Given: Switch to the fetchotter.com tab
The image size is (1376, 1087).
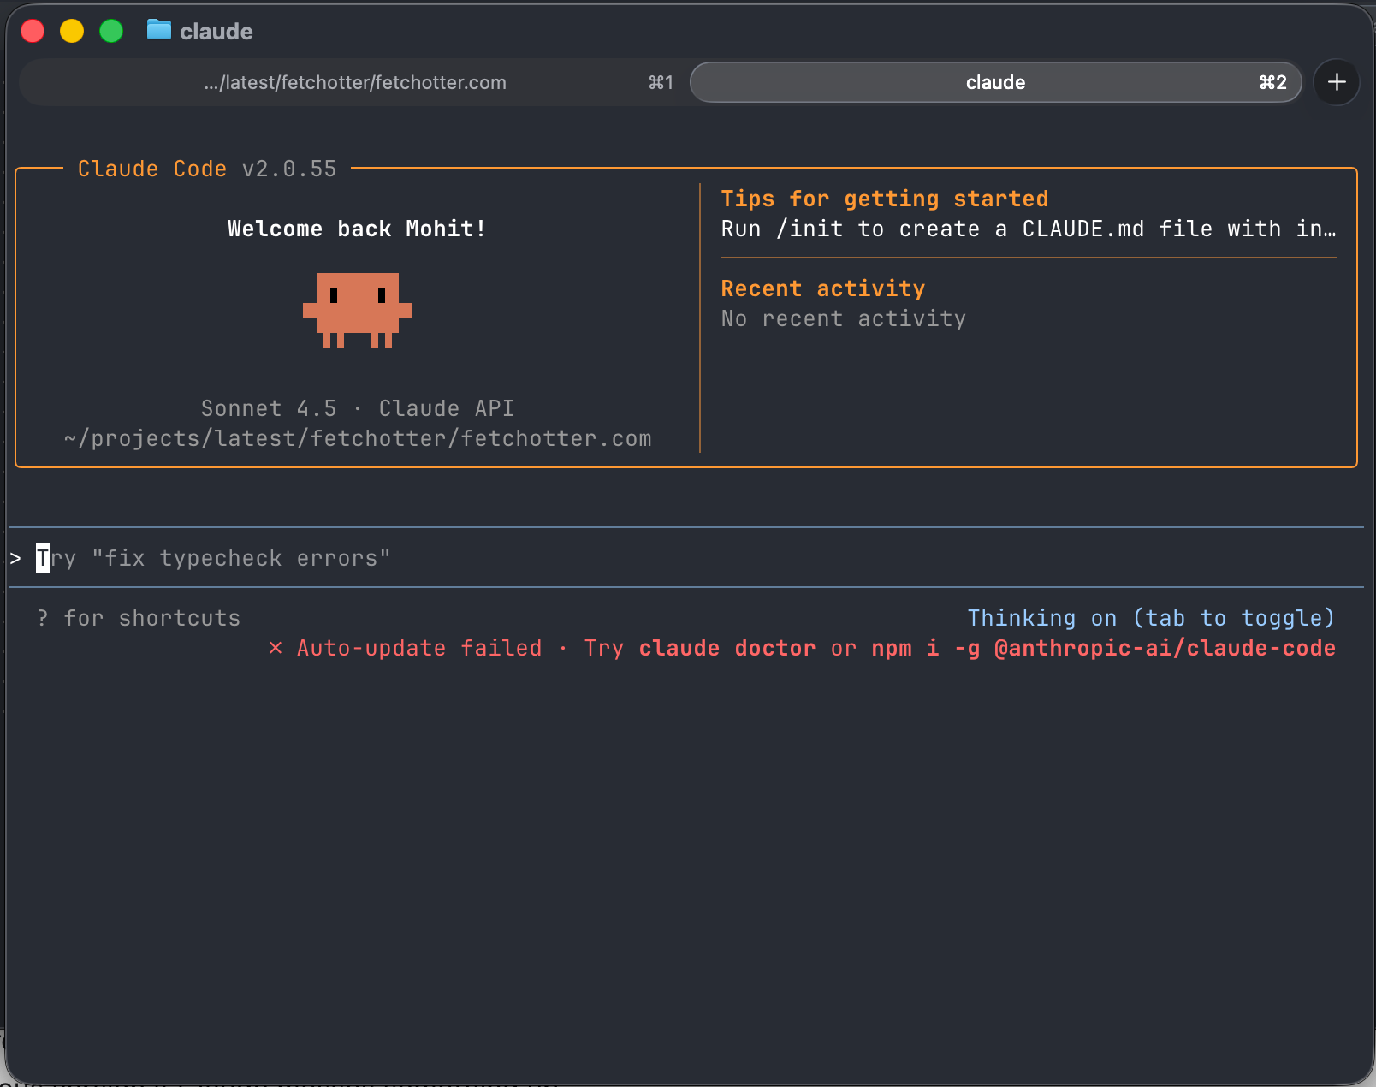Looking at the screenshot, I should (x=355, y=82).
